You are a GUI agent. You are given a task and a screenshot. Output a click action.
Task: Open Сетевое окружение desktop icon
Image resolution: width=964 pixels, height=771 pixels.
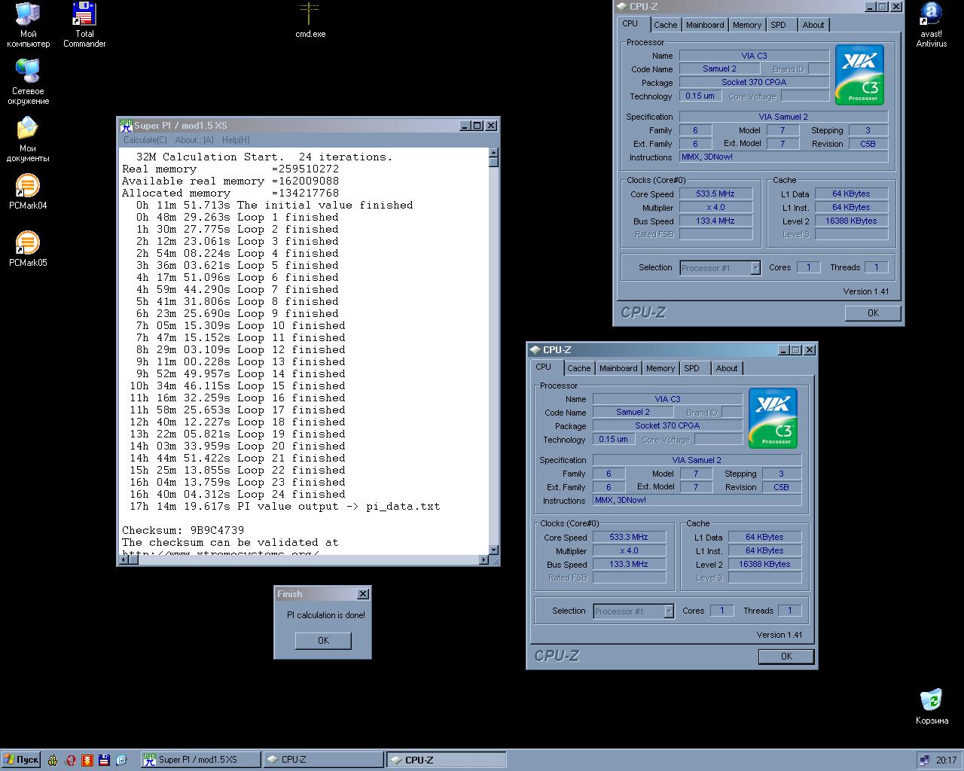tap(28, 81)
